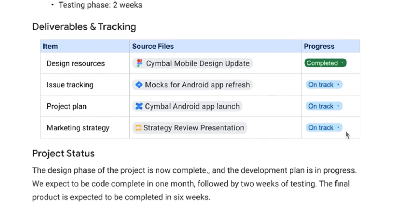Image resolution: width=412 pixels, height=212 pixels.
Task: Click the arrow on the Completed chip
Action: (x=342, y=63)
